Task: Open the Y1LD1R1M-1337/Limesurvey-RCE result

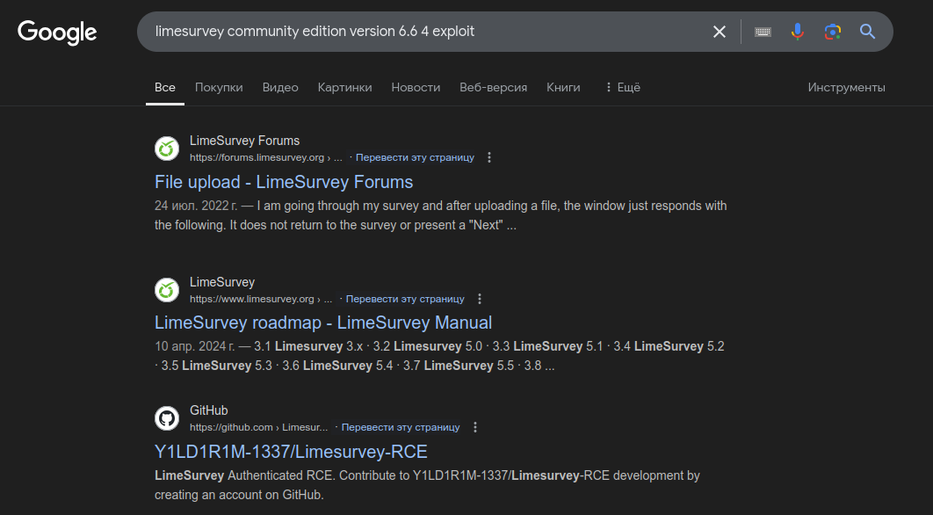Action: 291,452
